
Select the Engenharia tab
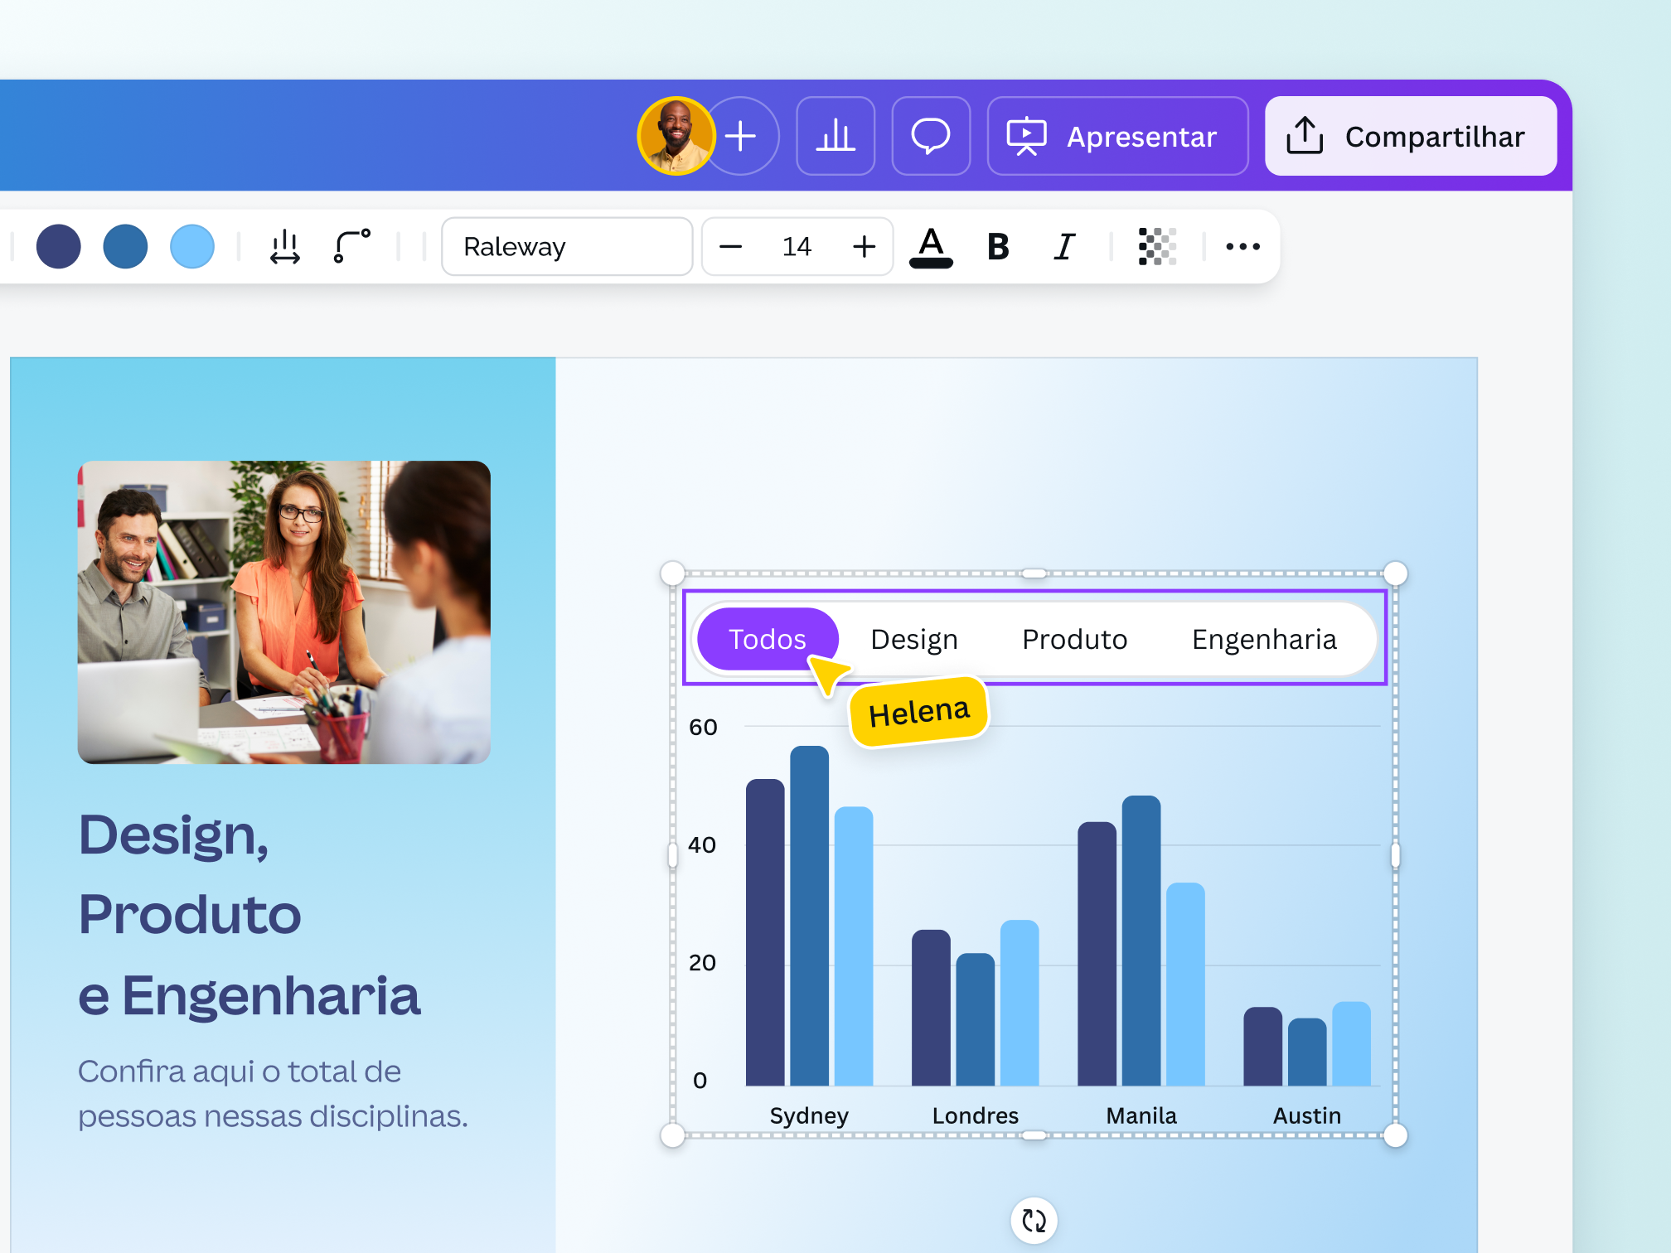pos(1264,639)
